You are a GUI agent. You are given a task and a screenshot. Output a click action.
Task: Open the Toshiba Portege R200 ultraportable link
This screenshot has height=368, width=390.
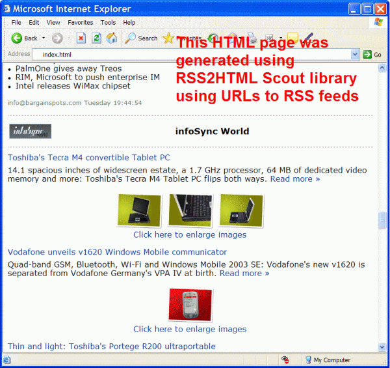(x=111, y=347)
